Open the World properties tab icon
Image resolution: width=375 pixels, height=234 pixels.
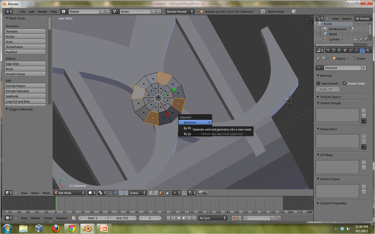pyautogui.click(x=339, y=50)
